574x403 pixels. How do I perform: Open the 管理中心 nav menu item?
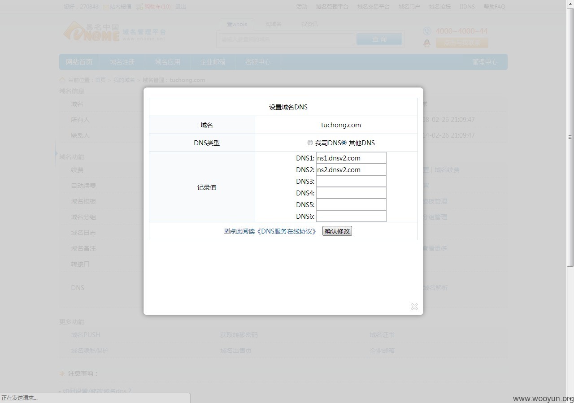[x=485, y=62]
